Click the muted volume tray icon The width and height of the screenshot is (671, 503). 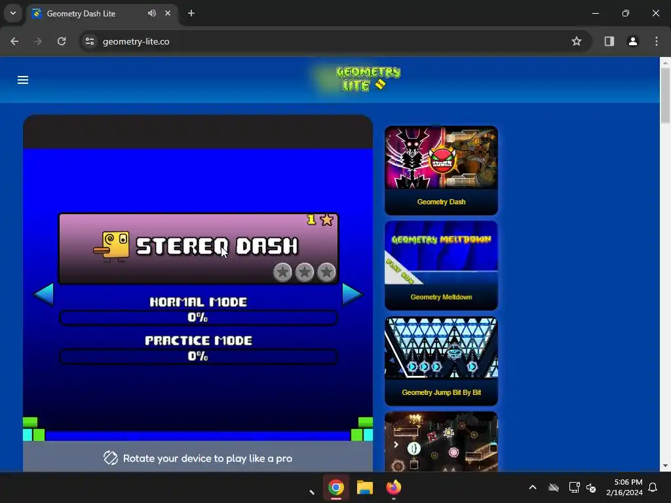591,487
